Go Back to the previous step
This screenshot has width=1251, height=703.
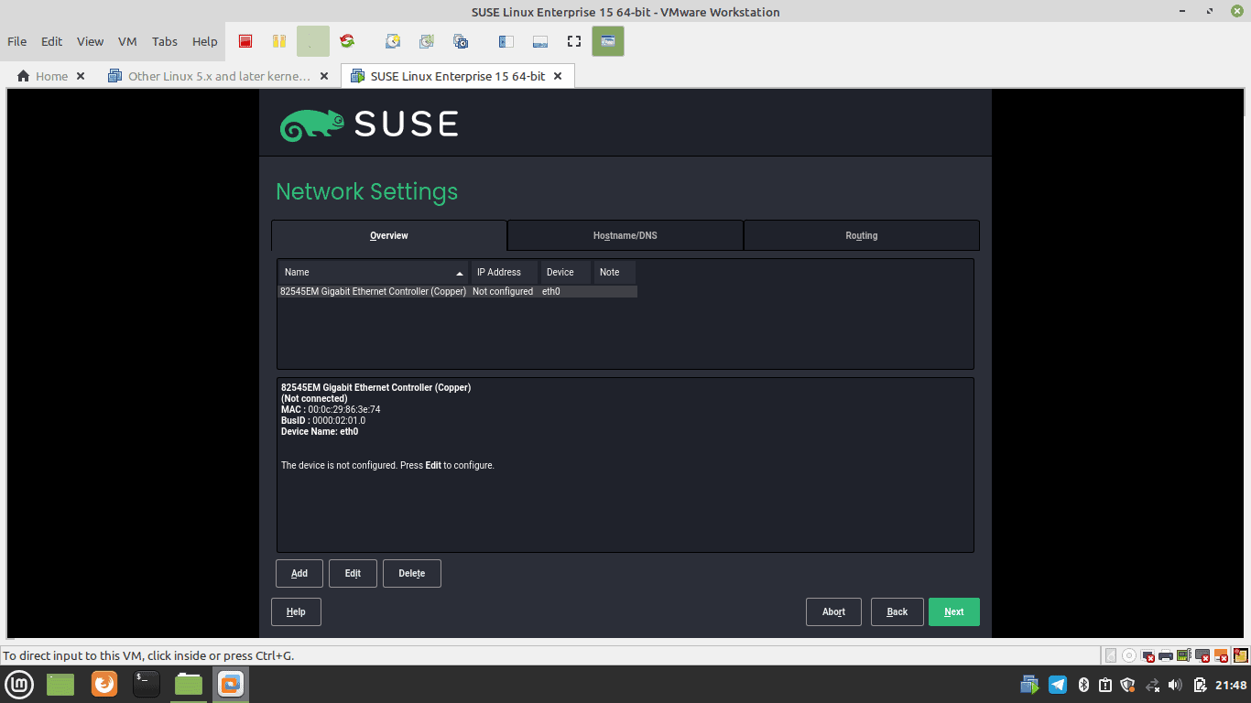click(x=897, y=611)
